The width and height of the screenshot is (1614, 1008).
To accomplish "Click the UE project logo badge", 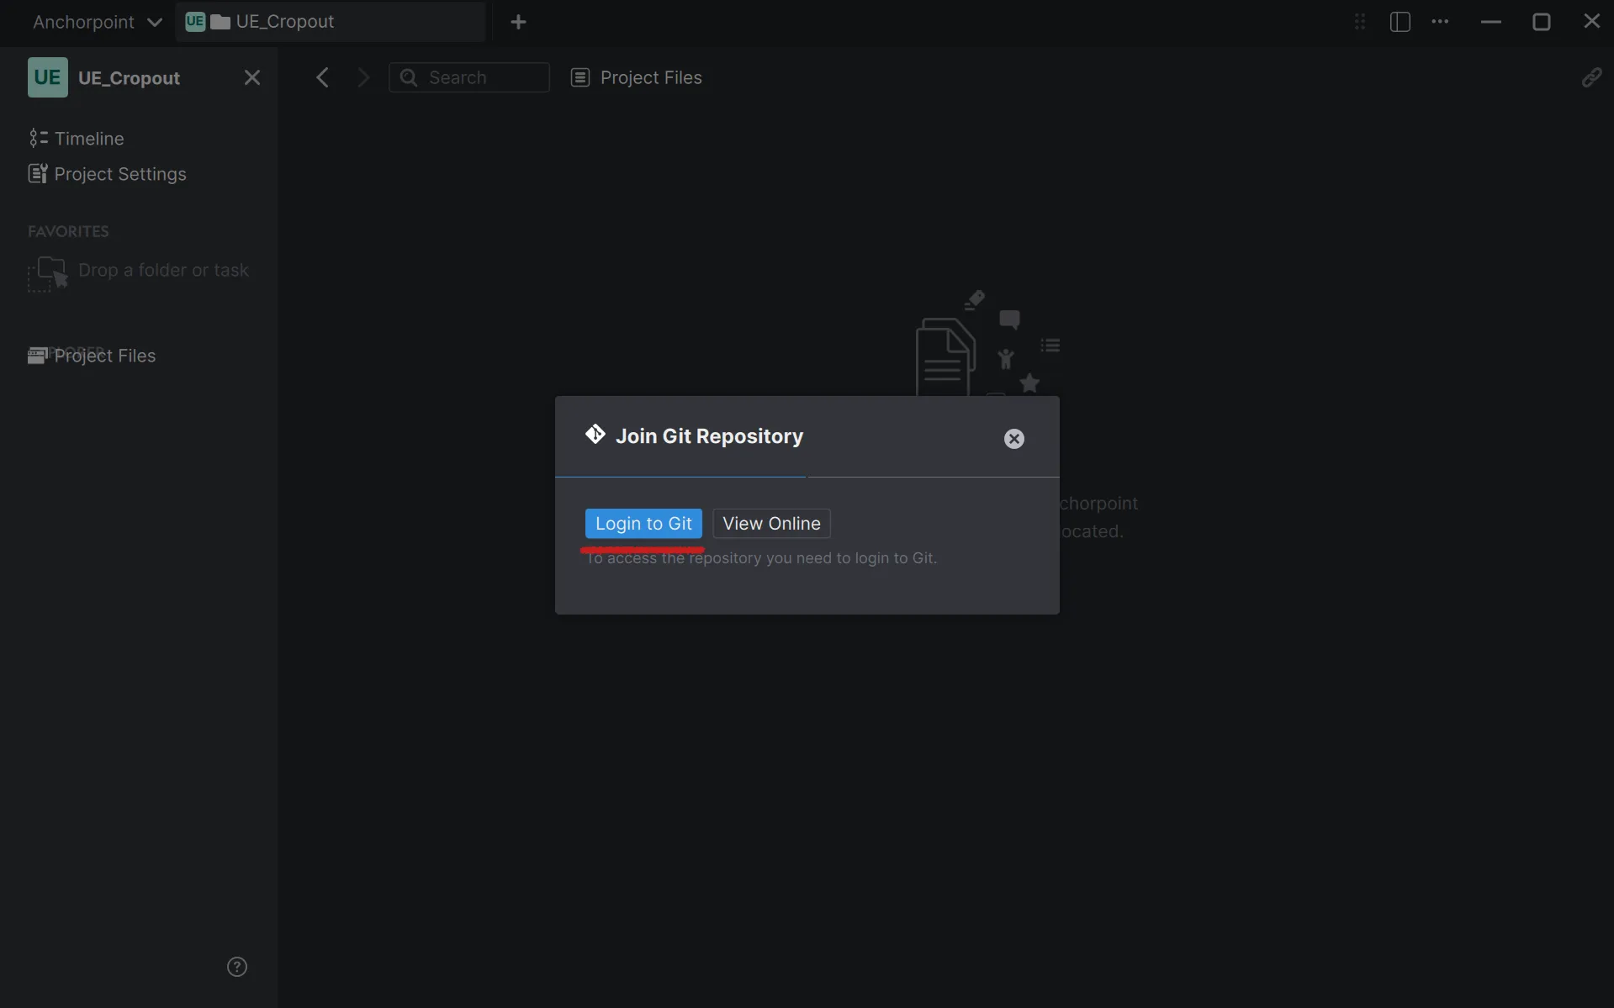I will 47,77.
